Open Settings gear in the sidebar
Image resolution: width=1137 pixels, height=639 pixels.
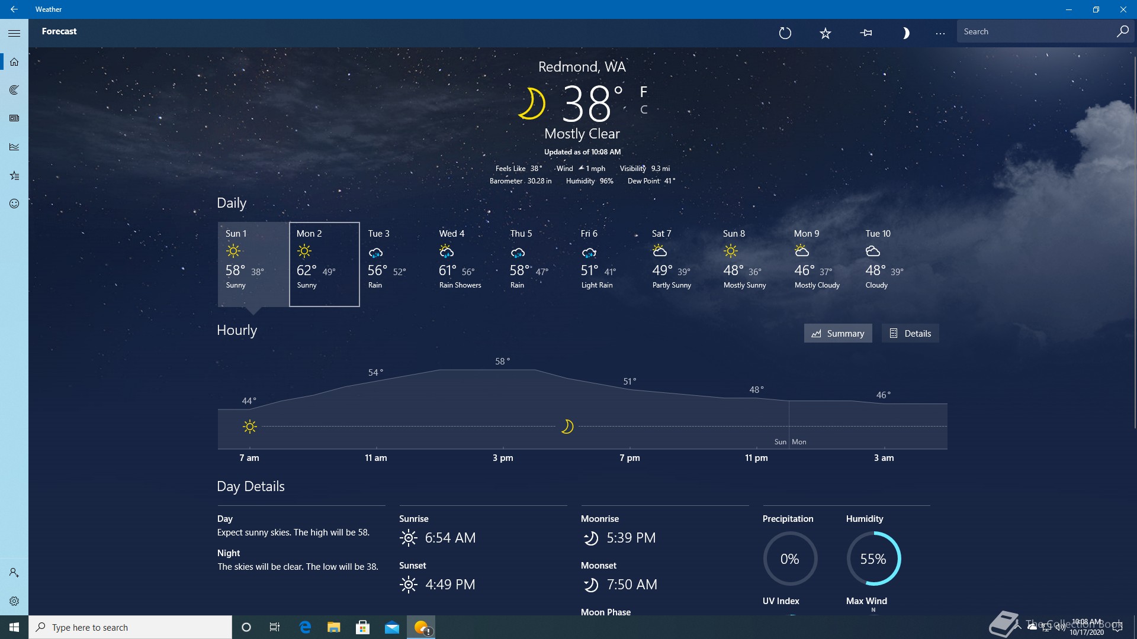[x=14, y=601]
